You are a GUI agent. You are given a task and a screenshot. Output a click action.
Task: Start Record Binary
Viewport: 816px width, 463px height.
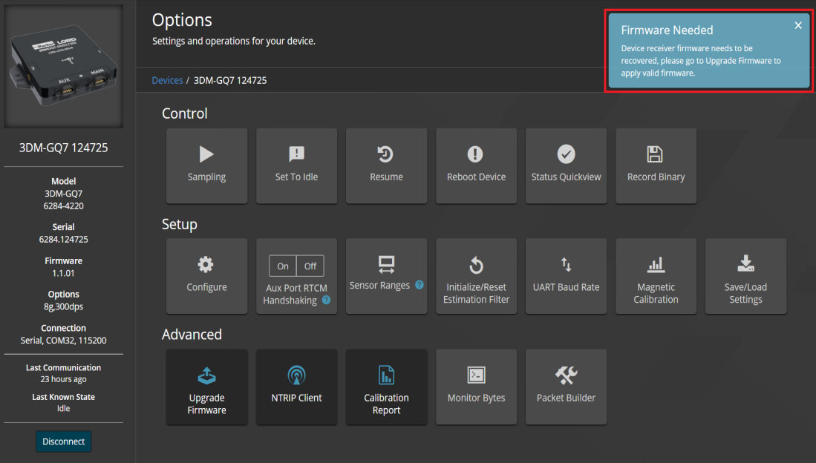point(656,166)
